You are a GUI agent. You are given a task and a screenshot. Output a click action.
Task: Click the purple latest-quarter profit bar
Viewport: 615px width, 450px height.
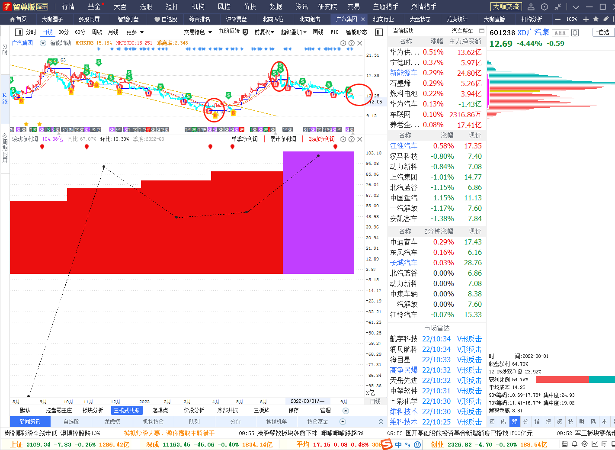pyautogui.click(x=318, y=212)
